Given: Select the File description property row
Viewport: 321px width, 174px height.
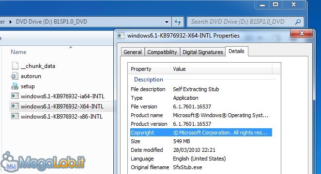Looking at the screenshot, I should click(x=201, y=89).
